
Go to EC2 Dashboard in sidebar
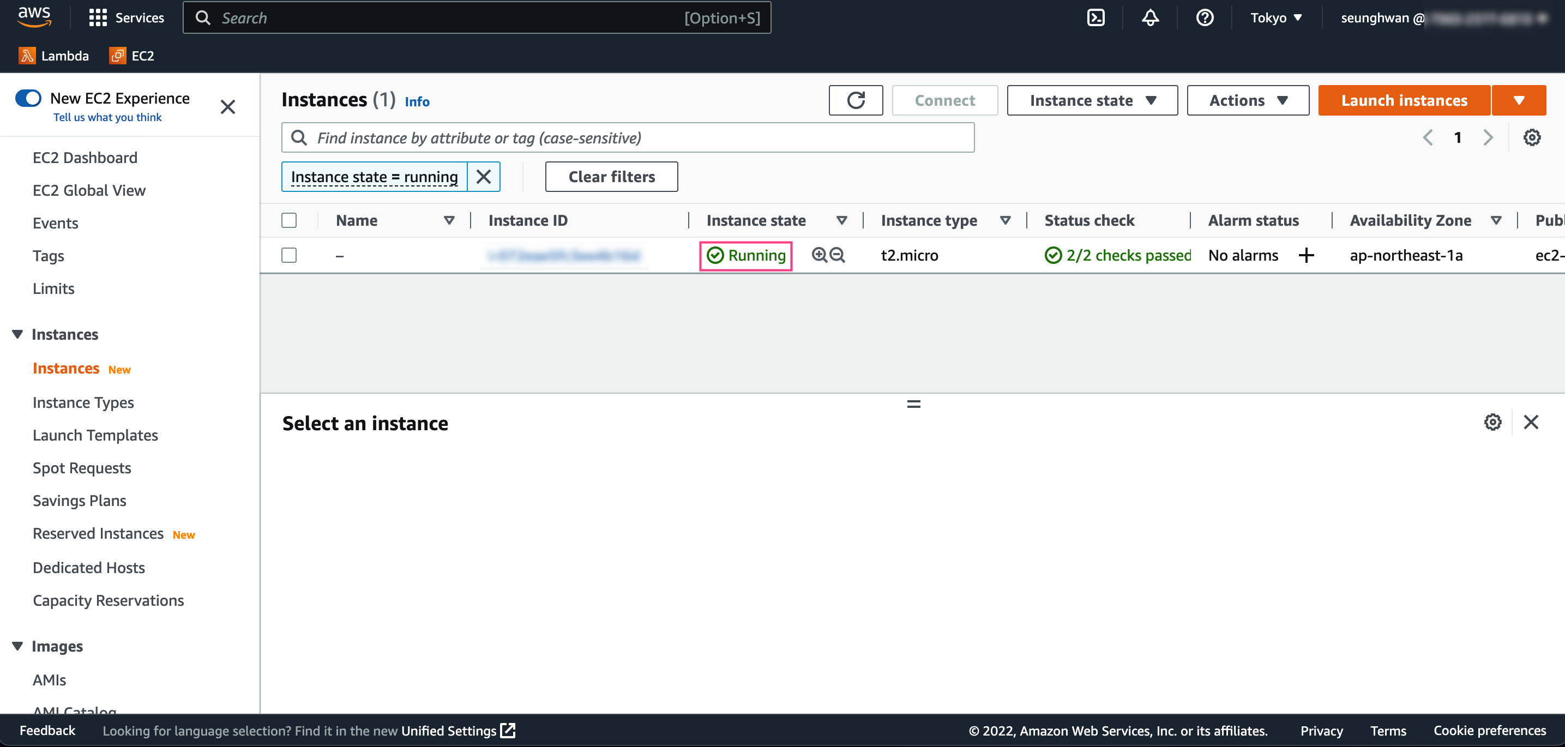85,158
